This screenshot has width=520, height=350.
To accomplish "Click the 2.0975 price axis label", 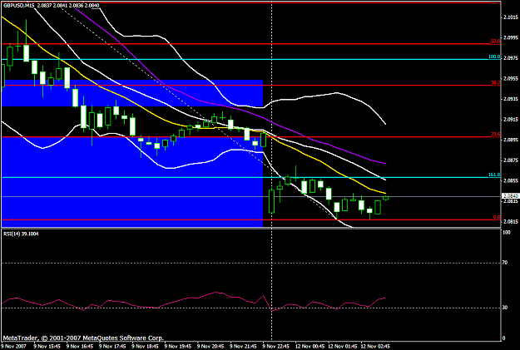I will click(511, 58).
